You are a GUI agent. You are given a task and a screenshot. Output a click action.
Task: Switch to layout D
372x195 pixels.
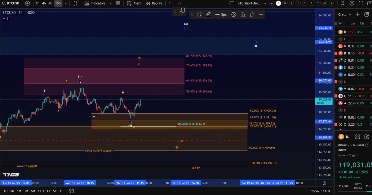coord(285,3)
